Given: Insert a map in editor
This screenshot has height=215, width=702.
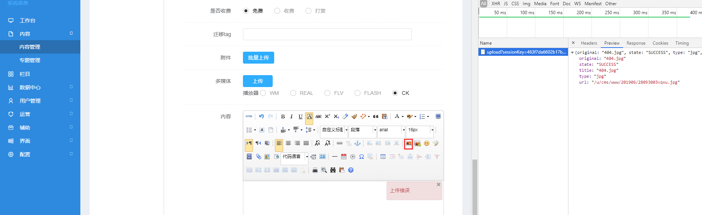Looking at the screenshot, I should pyautogui.click(x=267, y=157).
